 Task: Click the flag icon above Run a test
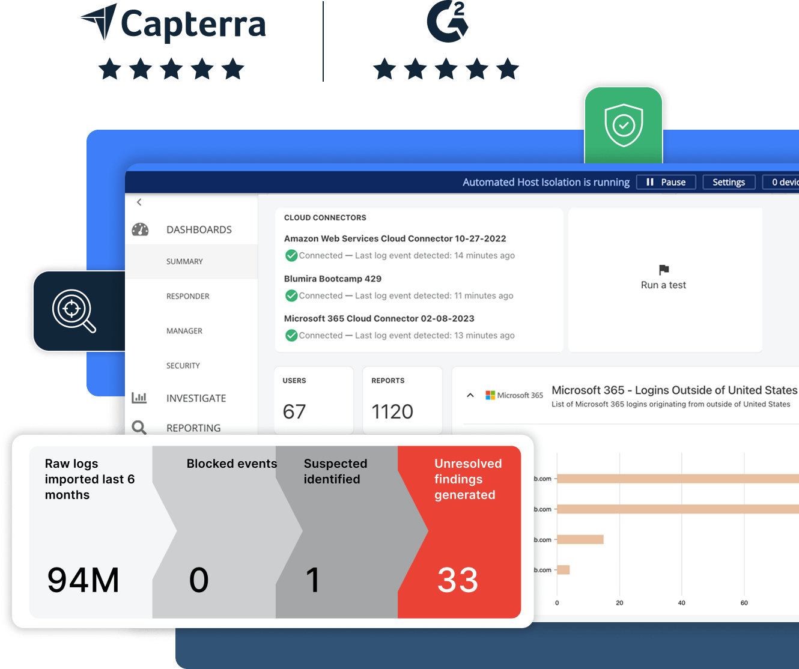point(663,270)
